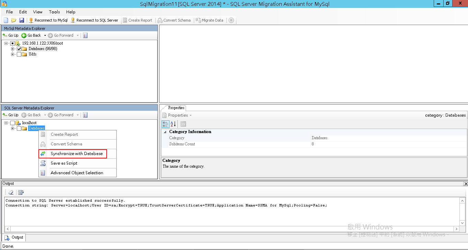Click the Categorized view icon in Properties
The height and width of the screenshot is (250, 468).
(x=165, y=124)
